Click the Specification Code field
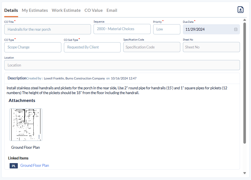This screenshot has width=251, height=180. click(x=152, y=47)
